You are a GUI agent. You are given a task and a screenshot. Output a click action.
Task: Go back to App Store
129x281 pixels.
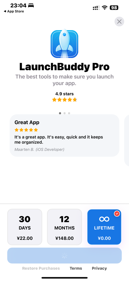click(x=14, y=11)
